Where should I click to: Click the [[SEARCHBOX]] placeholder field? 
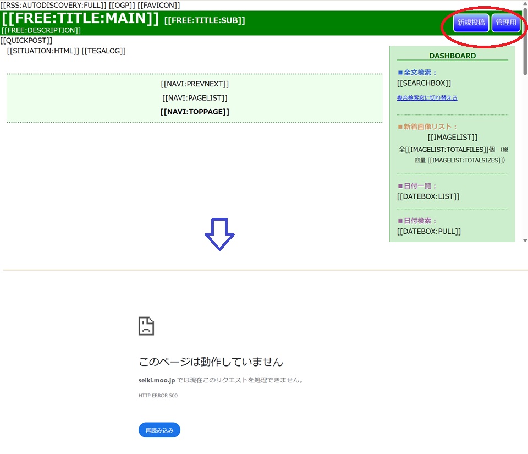click(x=424, y=83)
